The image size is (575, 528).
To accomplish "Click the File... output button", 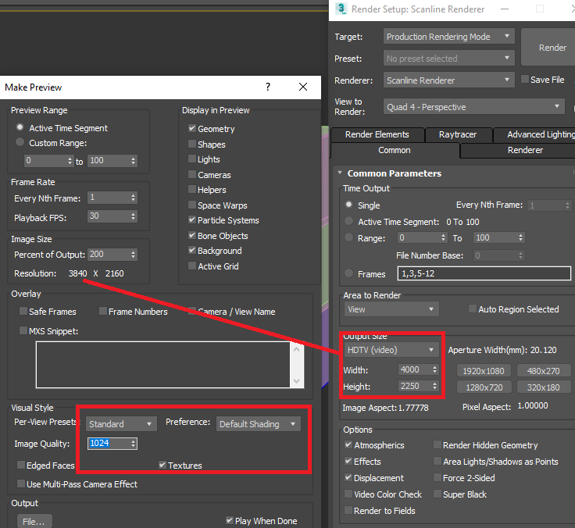I will click(34, 522).
